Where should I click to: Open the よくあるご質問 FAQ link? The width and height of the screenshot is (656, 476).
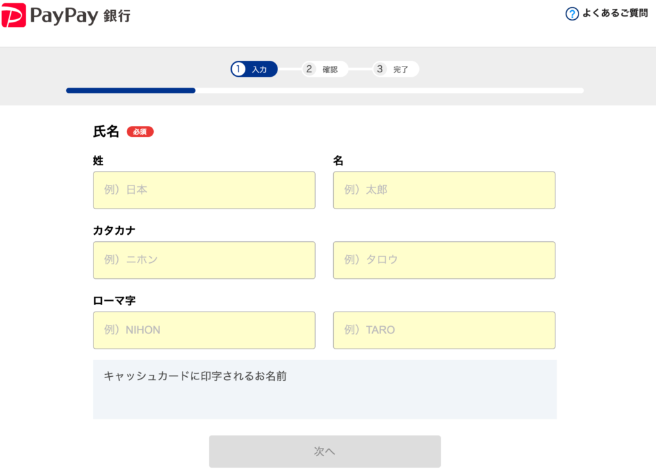coord(614,13)
